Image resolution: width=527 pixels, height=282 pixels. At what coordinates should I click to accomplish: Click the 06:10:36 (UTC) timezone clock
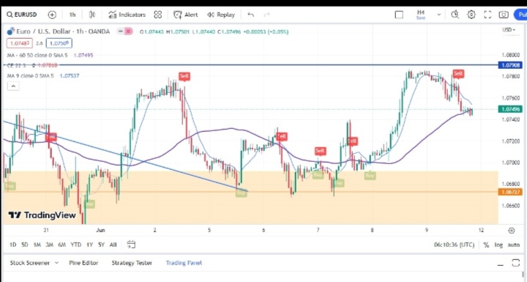454,245
